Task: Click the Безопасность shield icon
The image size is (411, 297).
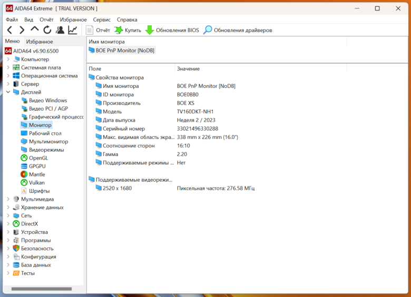Action: coord(16,248)
